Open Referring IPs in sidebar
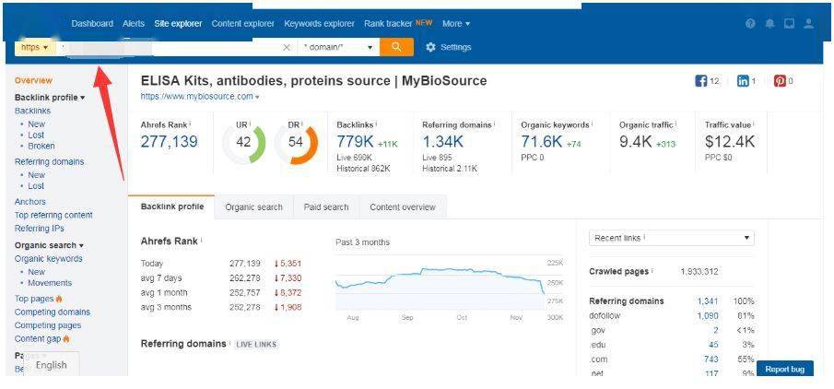Viewport: 834px width, 389px height. pos(39,229)
